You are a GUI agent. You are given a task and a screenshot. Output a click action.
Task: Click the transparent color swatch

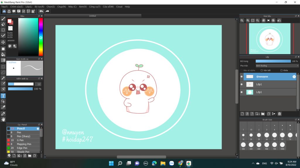(x=10, y=28)
